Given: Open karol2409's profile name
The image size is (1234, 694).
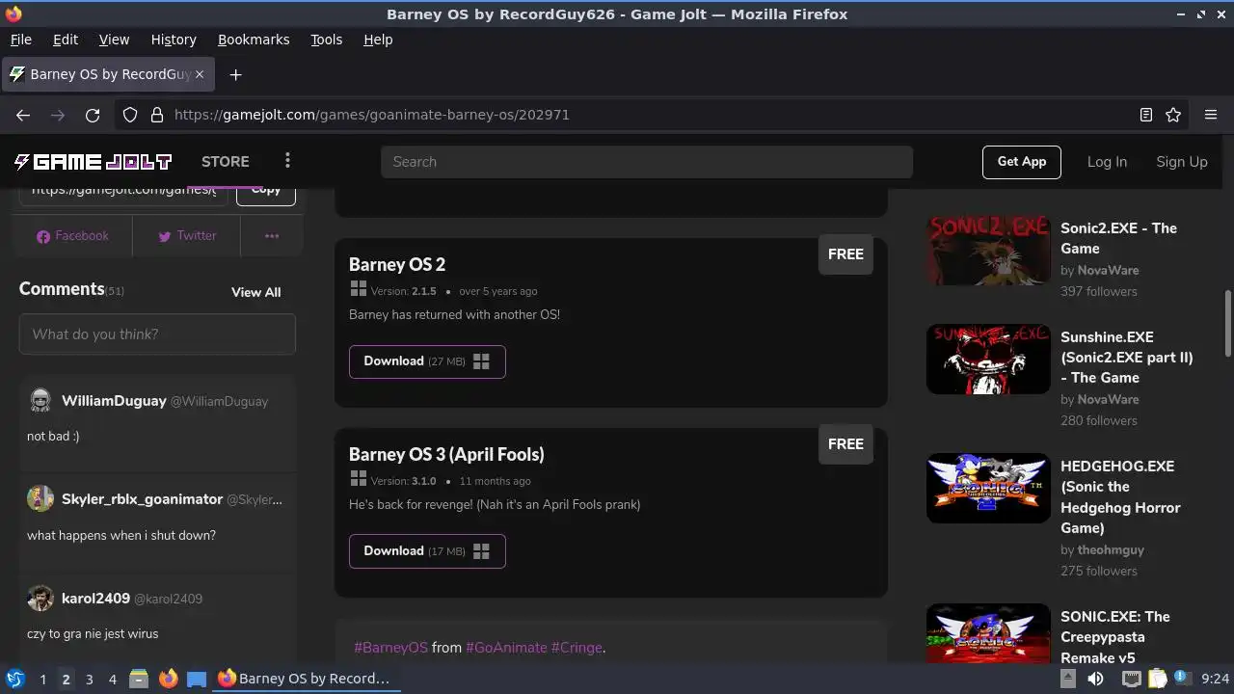Looking at the screenshot, I should coord(95,599).
